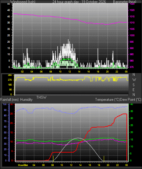The width and height of the screenshot is (142, 169).
Task: Click the 100 label on blue humidity axis
Action: point(5,104)
